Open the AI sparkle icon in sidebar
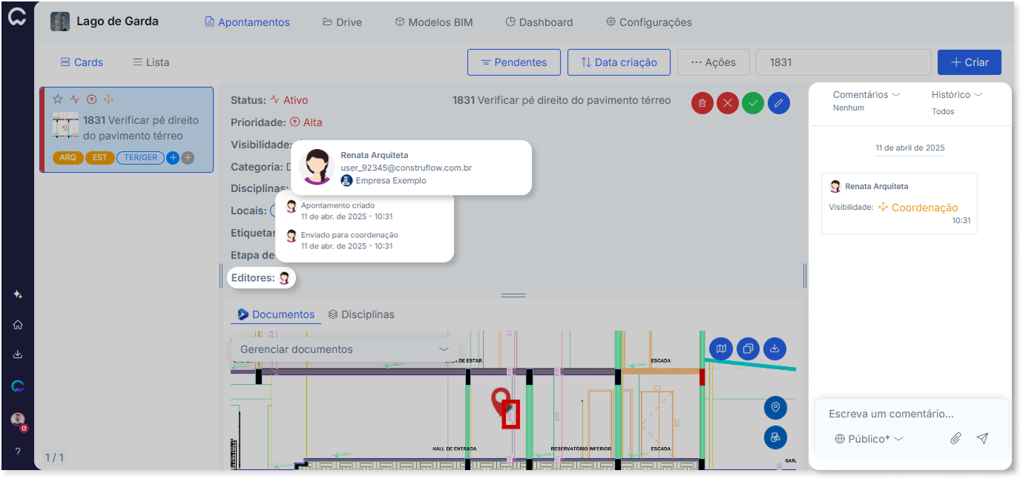 click(x=18, y=294)
